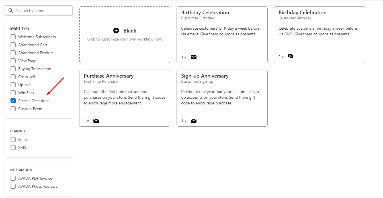Uncheck the Special Occasions checkbox
This screenshot has height=198, width=383.
(x=13, y=101)
